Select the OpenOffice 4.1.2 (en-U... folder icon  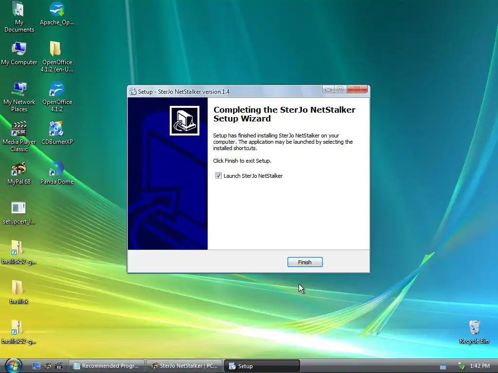pos(57,57)
